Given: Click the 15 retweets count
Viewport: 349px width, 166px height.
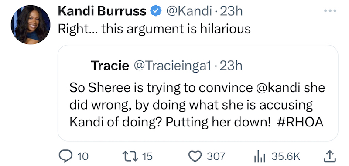Looking at the screenshot, I should tap(147, 156).
